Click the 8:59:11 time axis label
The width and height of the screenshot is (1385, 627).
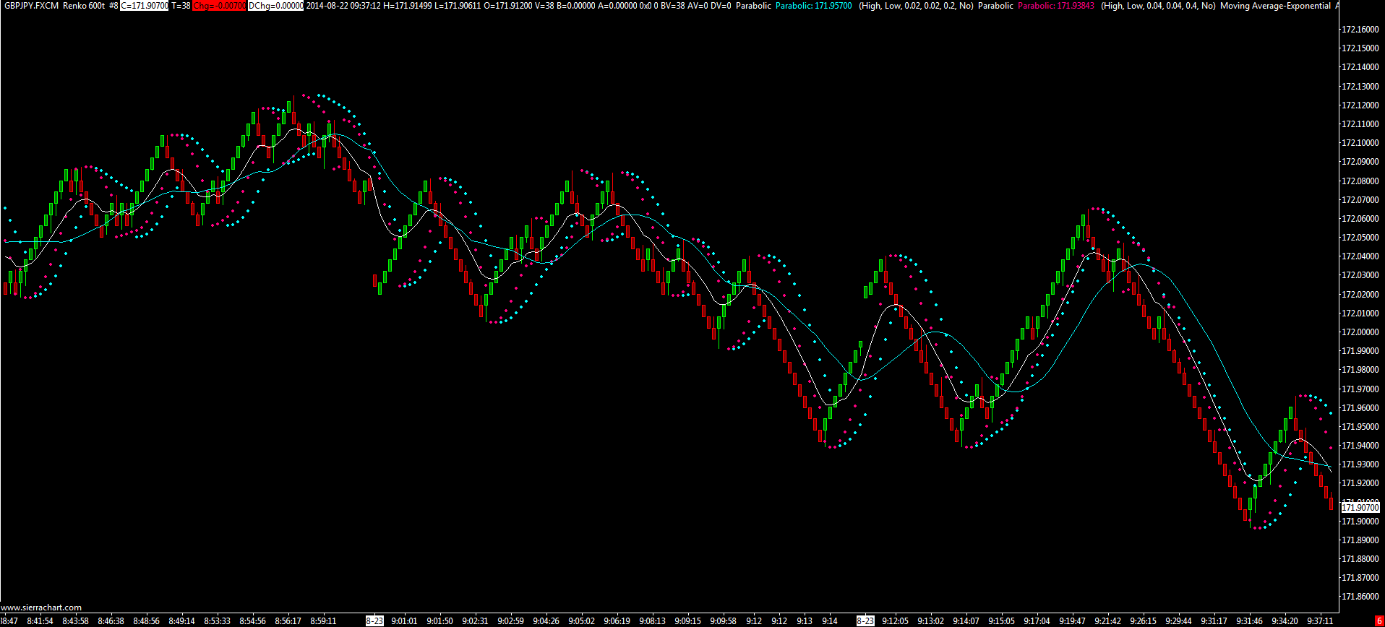click(323, 621)
